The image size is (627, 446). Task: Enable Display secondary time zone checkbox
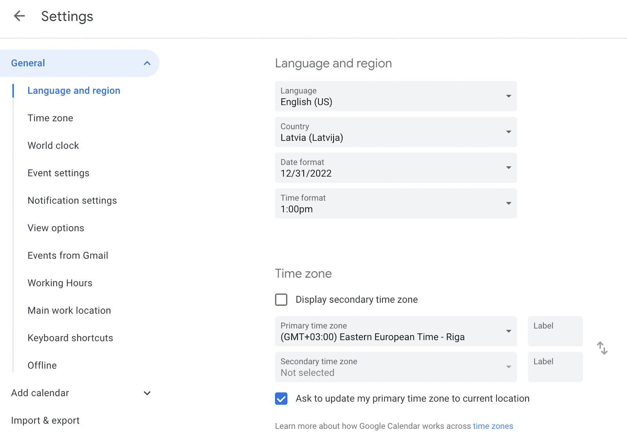tap(281, 300)
